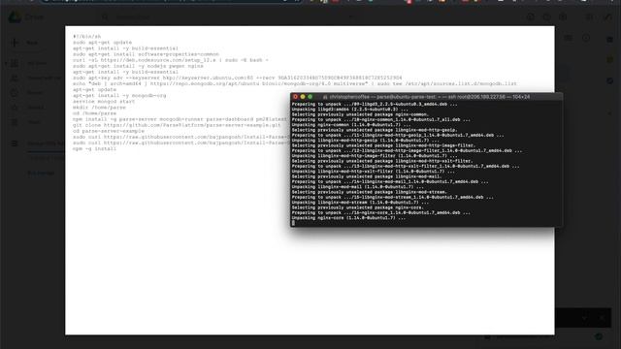Image resolution: width=621 pixels, height=349 pixels.
Task: Click 'apt-get install -y mongodb-org' line
Action: (119, 95)
